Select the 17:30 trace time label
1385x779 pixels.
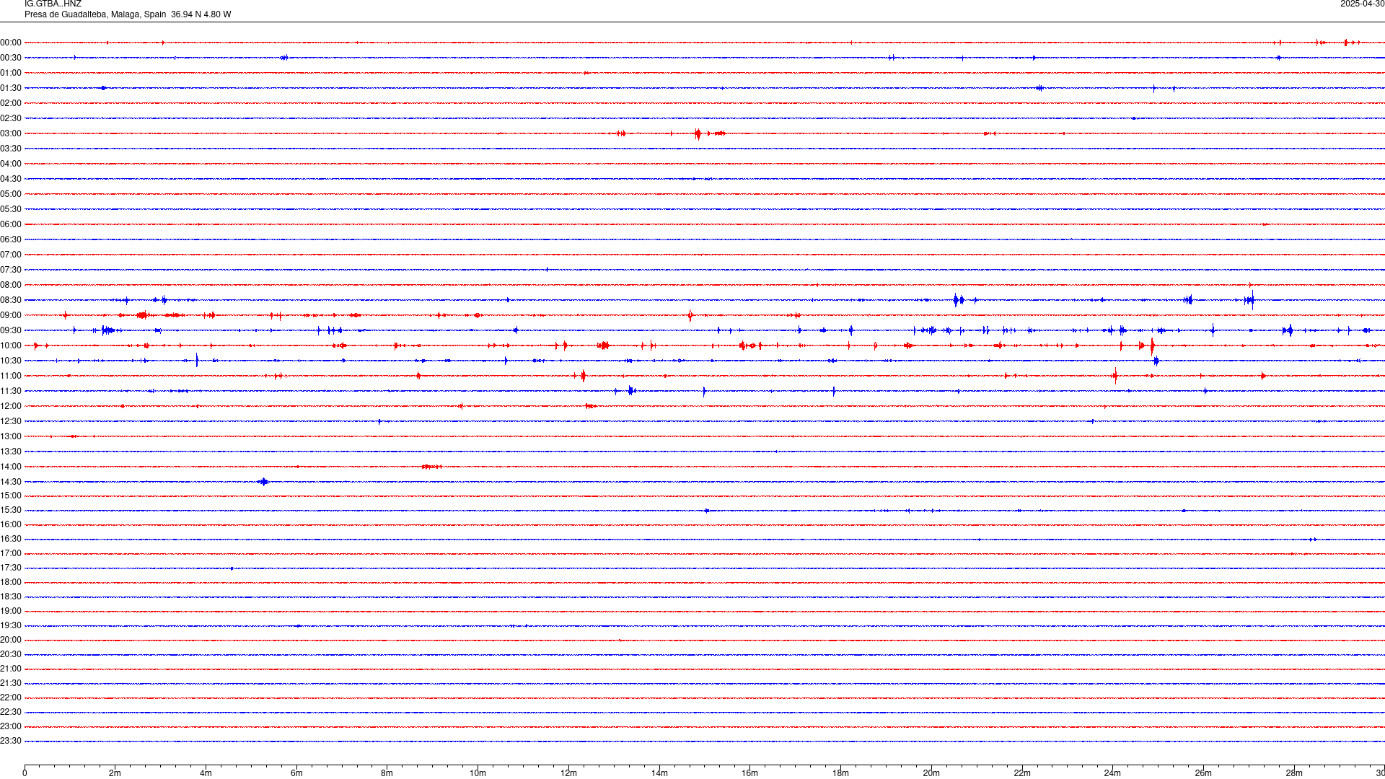pos(11,568)
